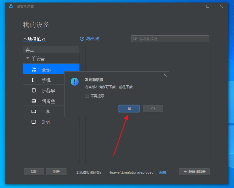Click the search magnifier icon in filter box
This screenshot has width=234, height=188.
135,39
